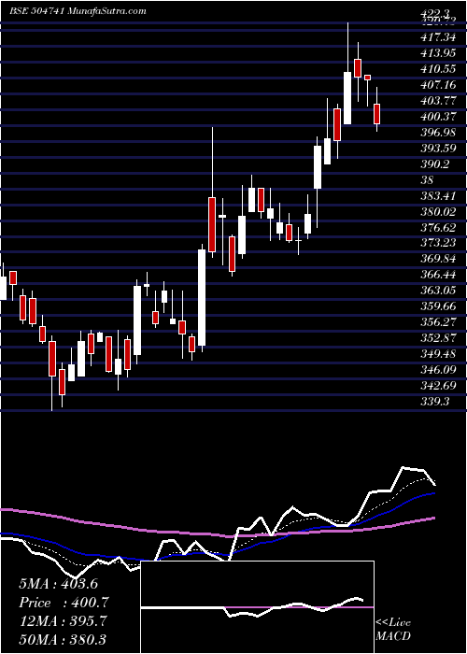This screenshot has width=467, height=654.
Task: Click the 376.62 price level label
Action: pos(438,228)
